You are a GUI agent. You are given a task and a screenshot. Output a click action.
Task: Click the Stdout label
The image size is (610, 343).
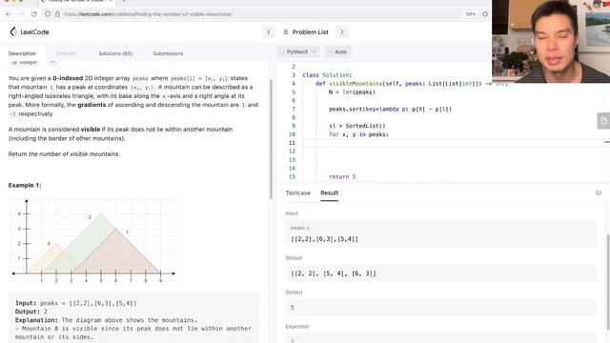pos(294,258)
